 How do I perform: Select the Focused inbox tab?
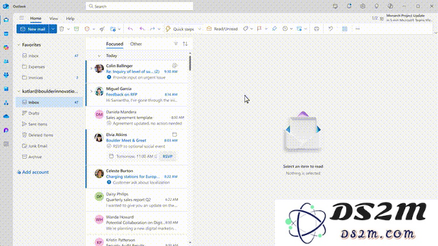(x=114, y=44)
